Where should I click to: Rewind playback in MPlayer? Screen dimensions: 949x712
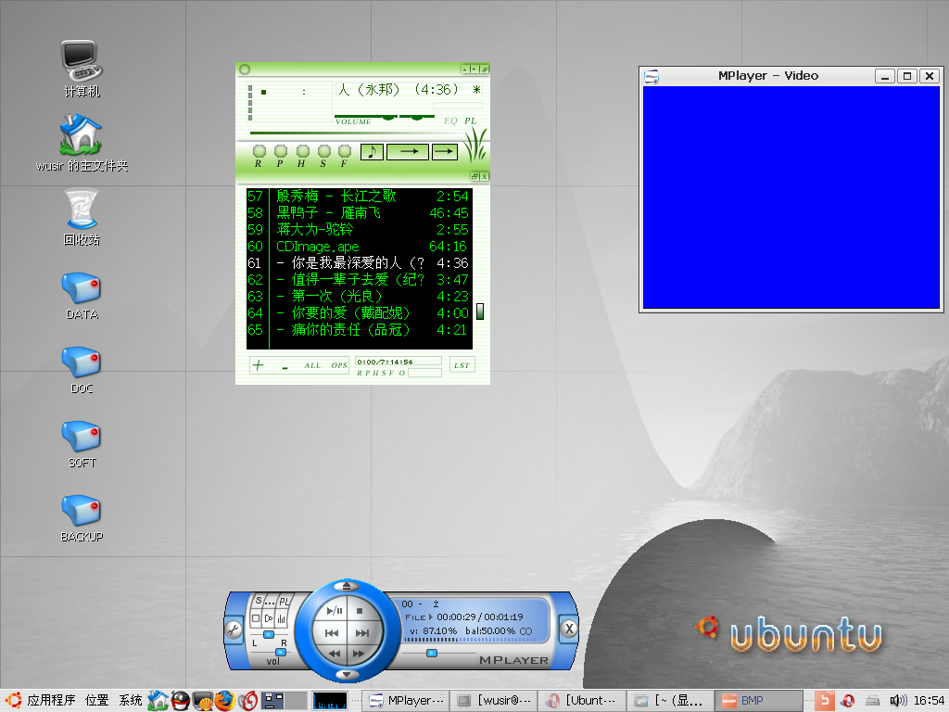tap(334, 654)
